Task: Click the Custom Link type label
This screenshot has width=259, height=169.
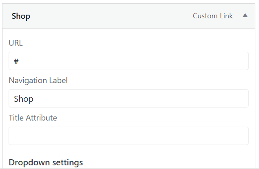Action: pos(213,16)
